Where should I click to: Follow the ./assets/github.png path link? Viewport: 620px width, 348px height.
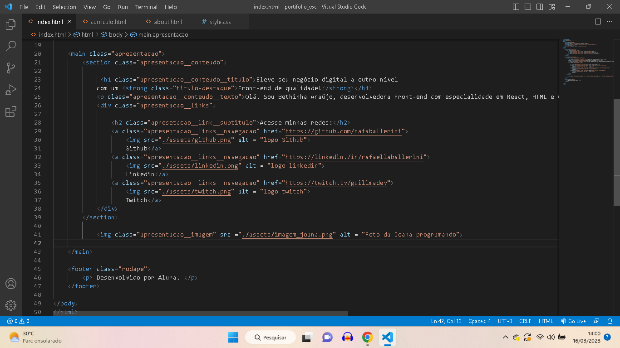click(197, 140)
